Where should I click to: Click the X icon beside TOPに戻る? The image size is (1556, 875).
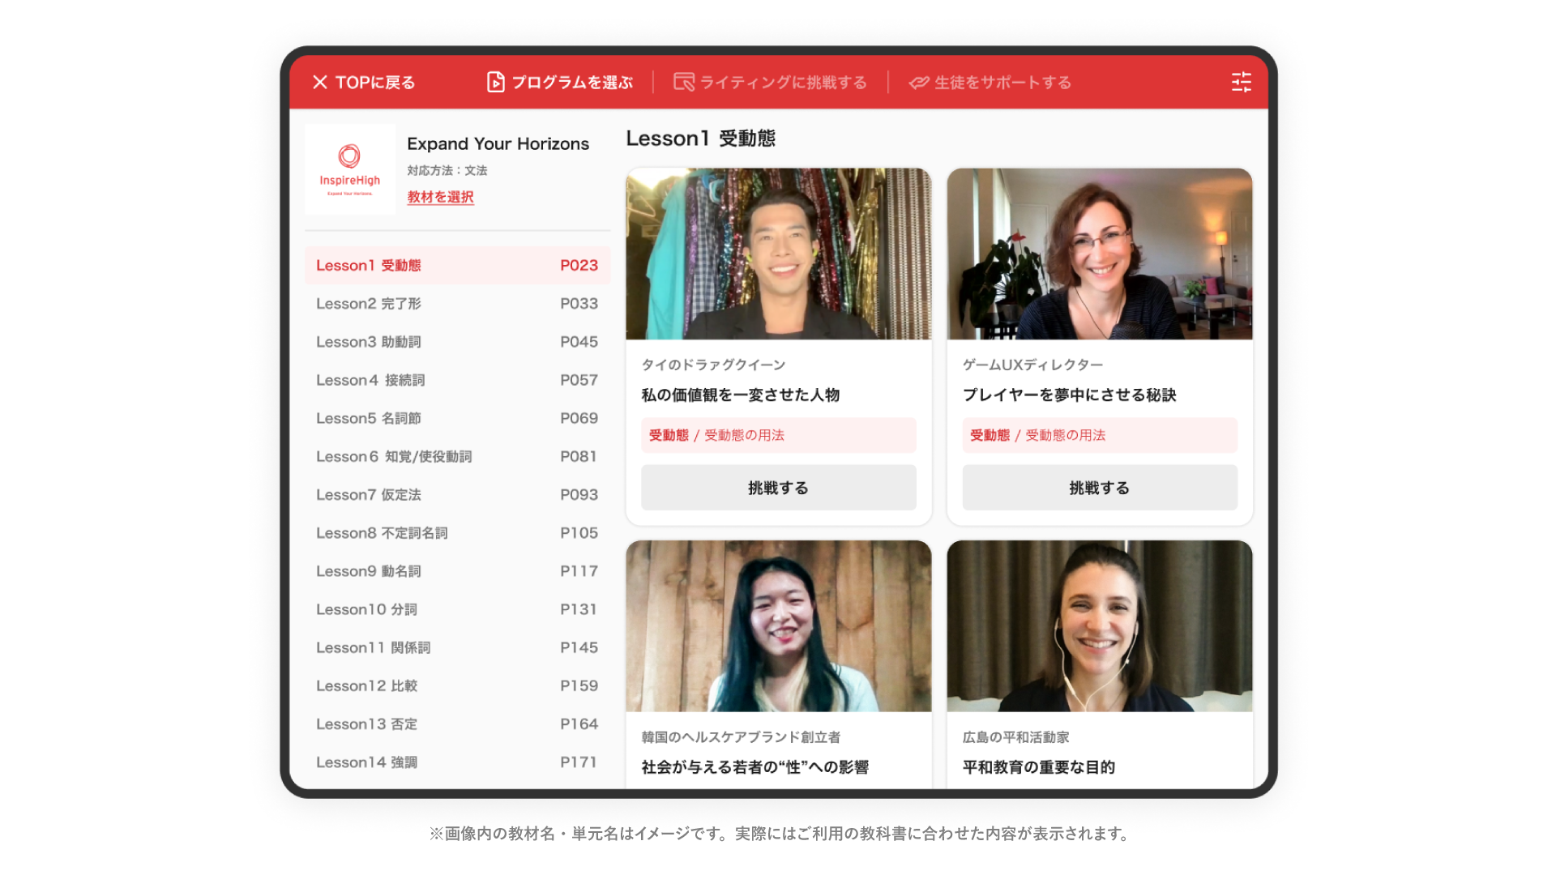click(x=320, y=82)
